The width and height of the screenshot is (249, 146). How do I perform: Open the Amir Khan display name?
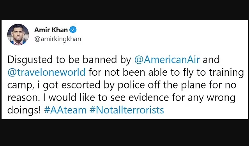tap(51, 30)
